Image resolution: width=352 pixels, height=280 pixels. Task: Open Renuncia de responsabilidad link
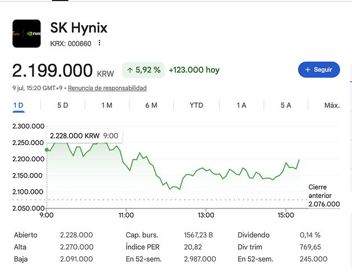107,88
